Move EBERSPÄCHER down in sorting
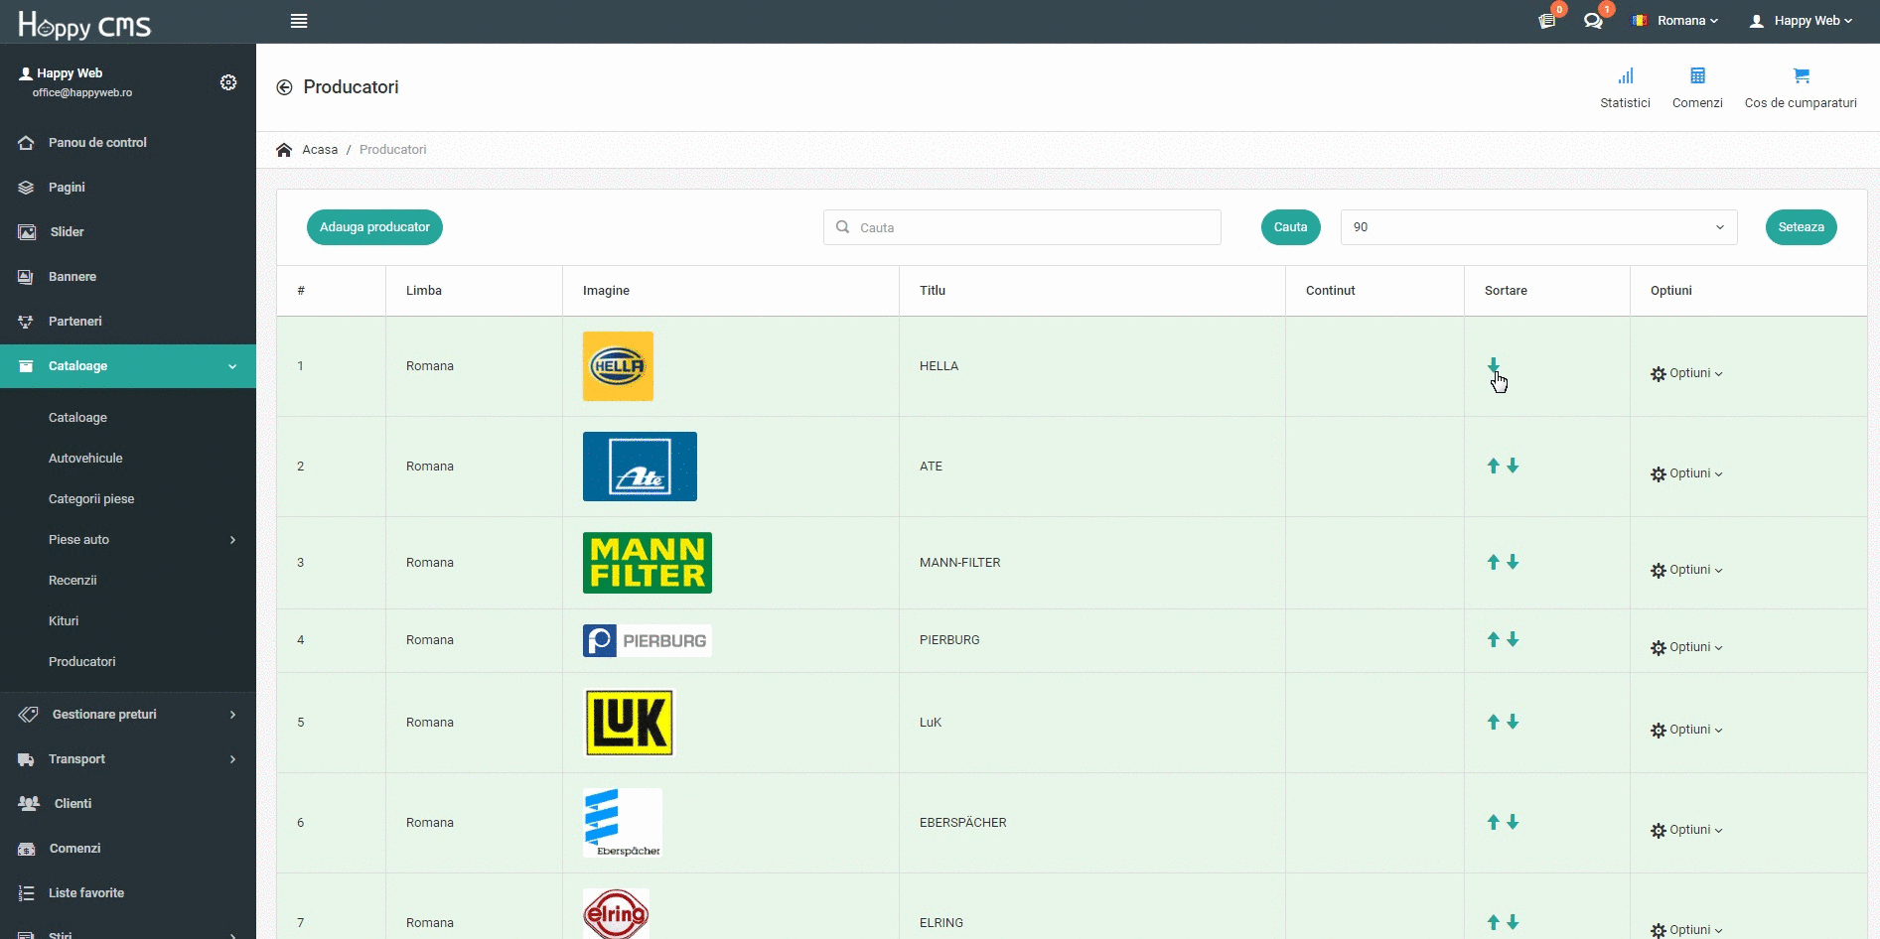Screen dimensions: 1880x939 (x=1513, y=822)
